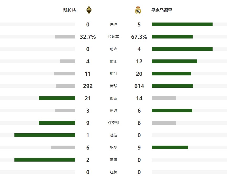Click Real Madrid's 614 passes value
Screen dimensions: 227x182
coord(139,86)
